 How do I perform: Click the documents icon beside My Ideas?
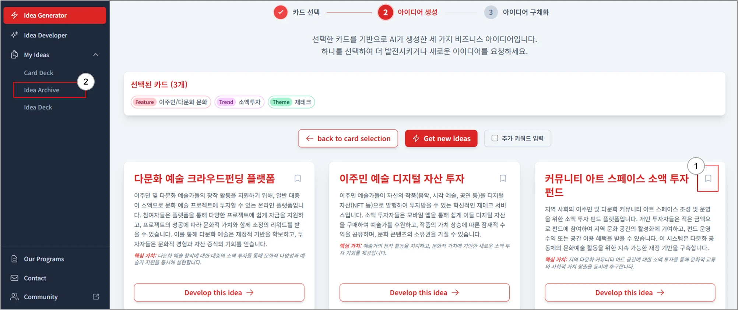14,54
